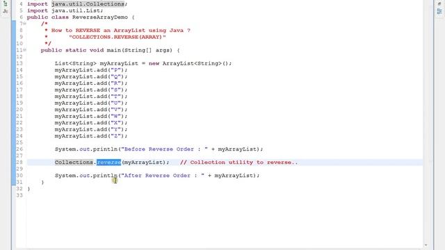
Task: Collapse the main method fold marker at line 11
Action: pyautogui.click(x=25, y=50)
